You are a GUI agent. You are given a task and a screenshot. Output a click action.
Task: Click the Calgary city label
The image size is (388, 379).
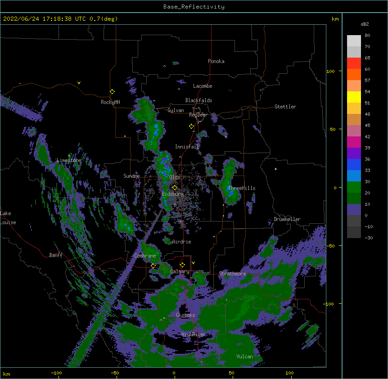(180, 271)
